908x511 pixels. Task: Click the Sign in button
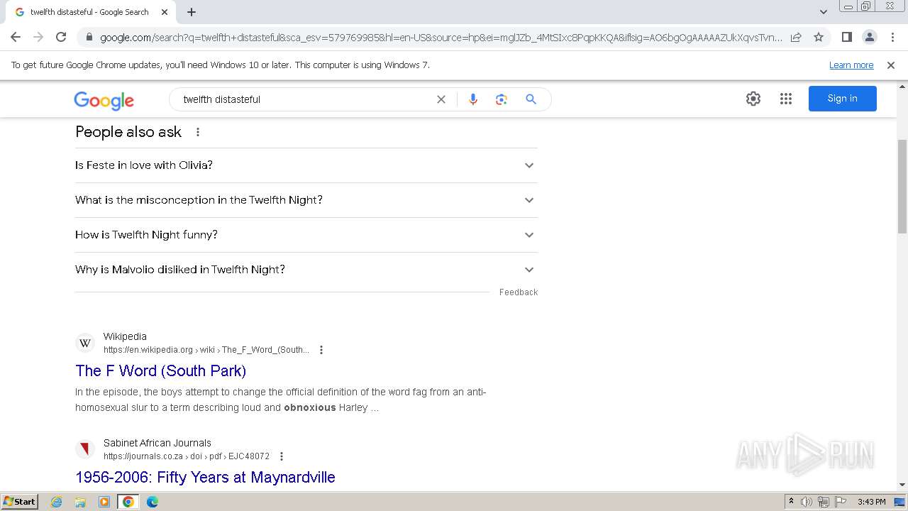coord(843,99)
